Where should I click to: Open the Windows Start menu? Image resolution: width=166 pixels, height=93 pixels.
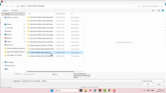(x=52, y=90)
